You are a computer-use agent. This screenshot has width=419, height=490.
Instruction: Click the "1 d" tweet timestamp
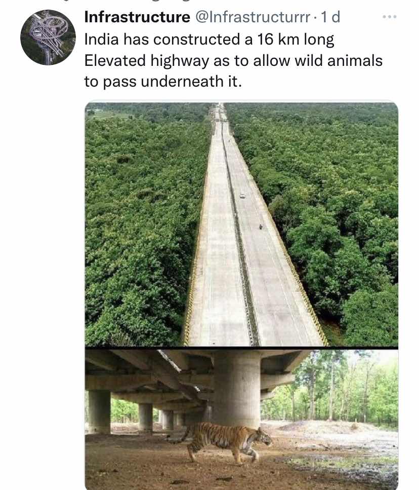coord(330,17)
